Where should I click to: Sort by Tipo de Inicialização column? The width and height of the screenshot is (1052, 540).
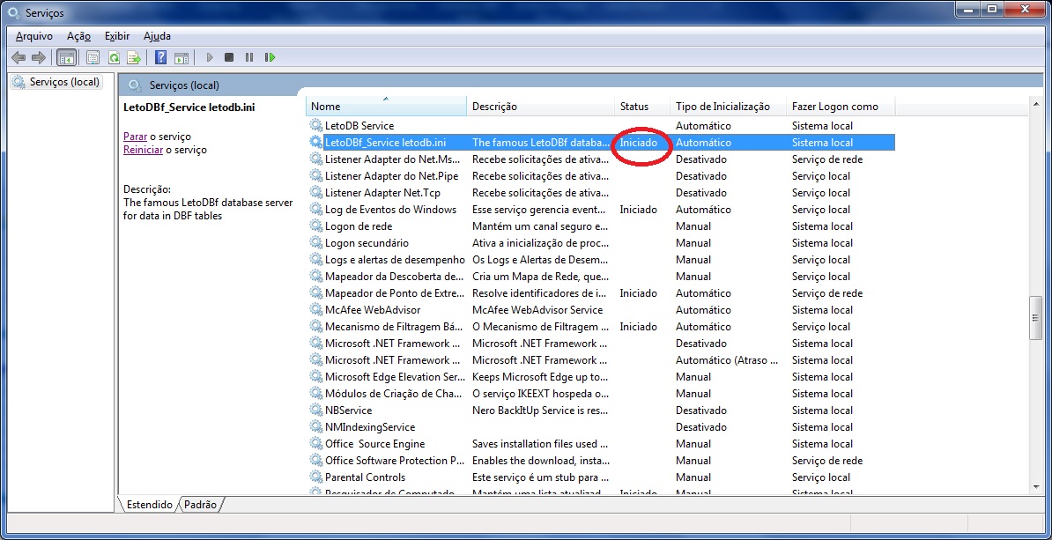(x=727, y=107)
